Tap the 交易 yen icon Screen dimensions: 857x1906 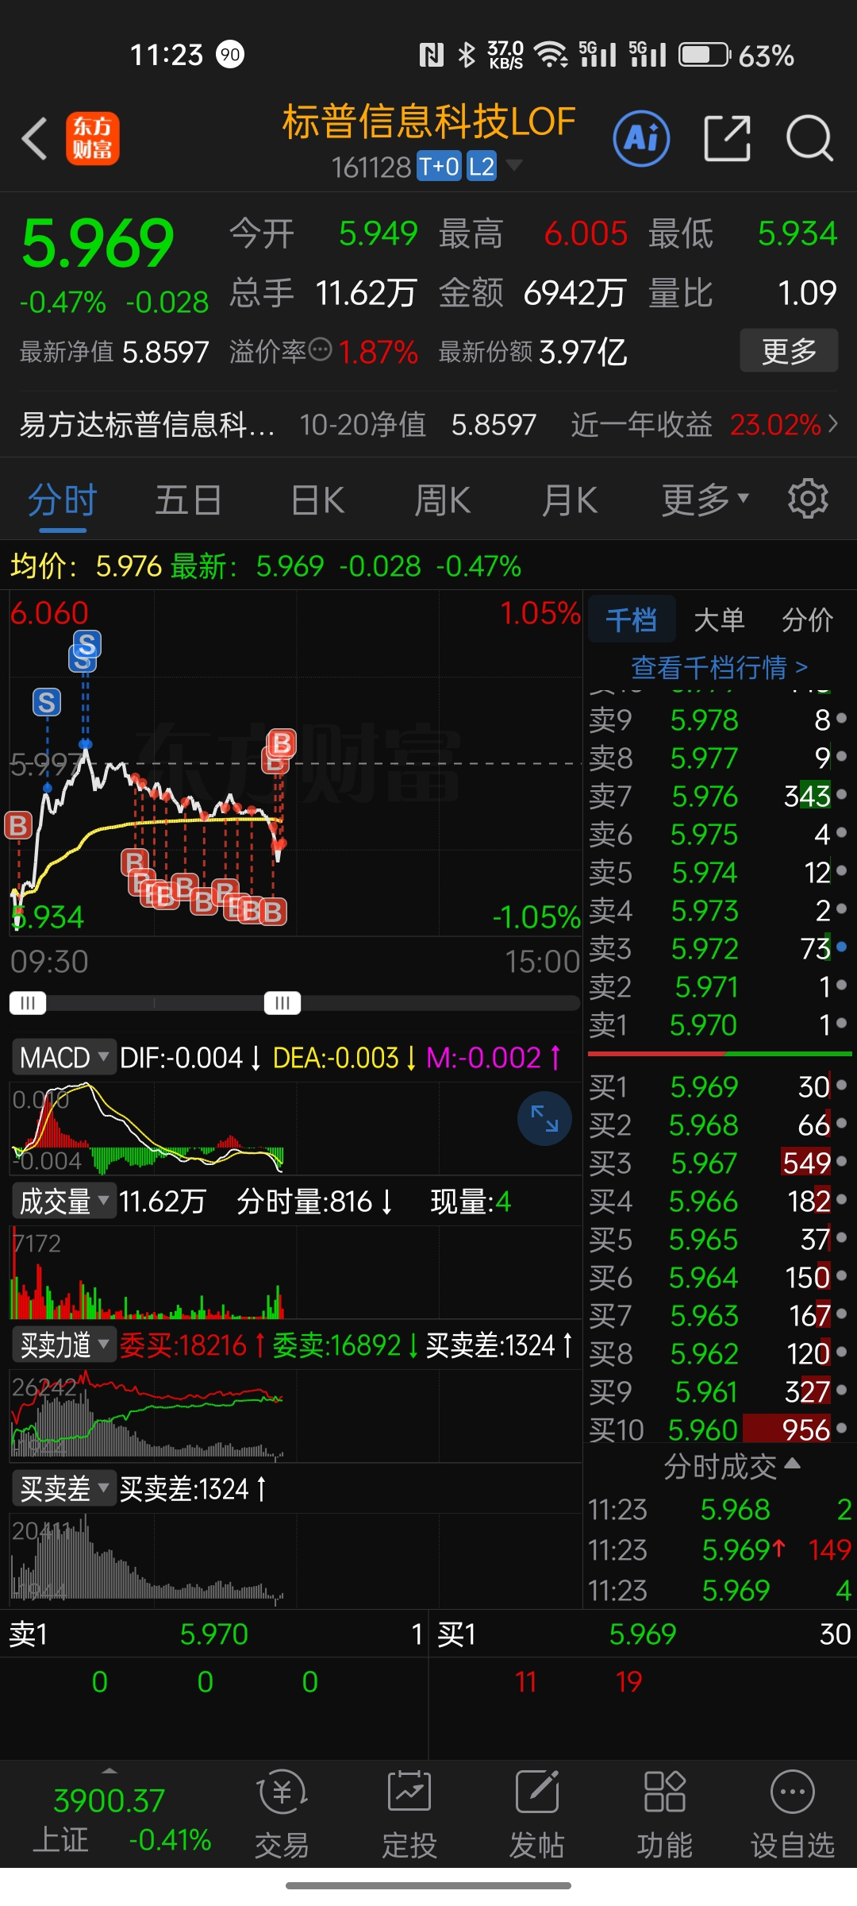pyautogui.click(x=282, y=1792)
